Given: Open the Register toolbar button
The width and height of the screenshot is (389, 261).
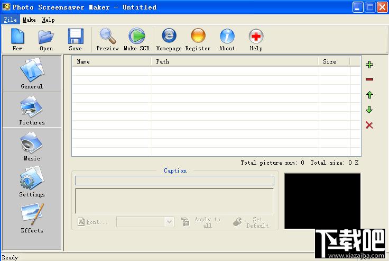Looking at the screenshot, I should coord(198,40).
